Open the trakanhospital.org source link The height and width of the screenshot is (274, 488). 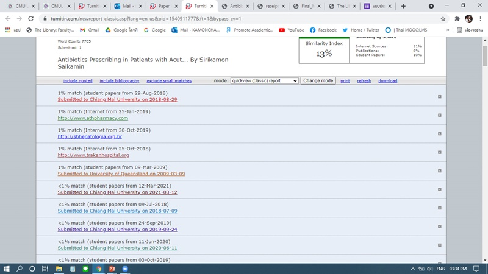click(x=93, y=155)
